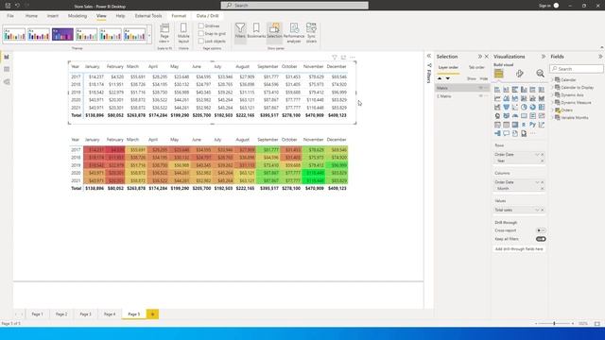605x340 pixels.
Task: Activate the Focus mode icon above matrix
Action: click(343, 58)
